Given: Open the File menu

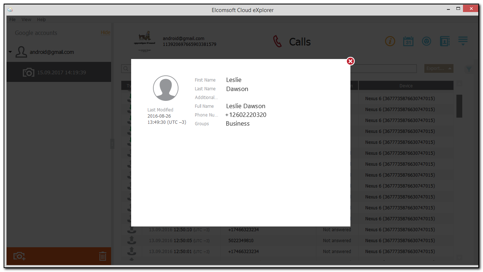Looking at the screenshot, I should click(x=12, y=19).
